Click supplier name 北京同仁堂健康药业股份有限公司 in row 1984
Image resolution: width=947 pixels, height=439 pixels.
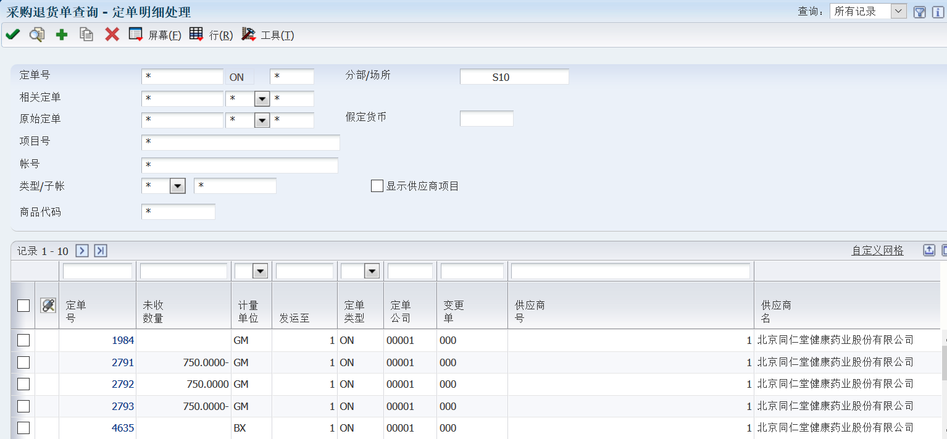(x=835, y=340)
